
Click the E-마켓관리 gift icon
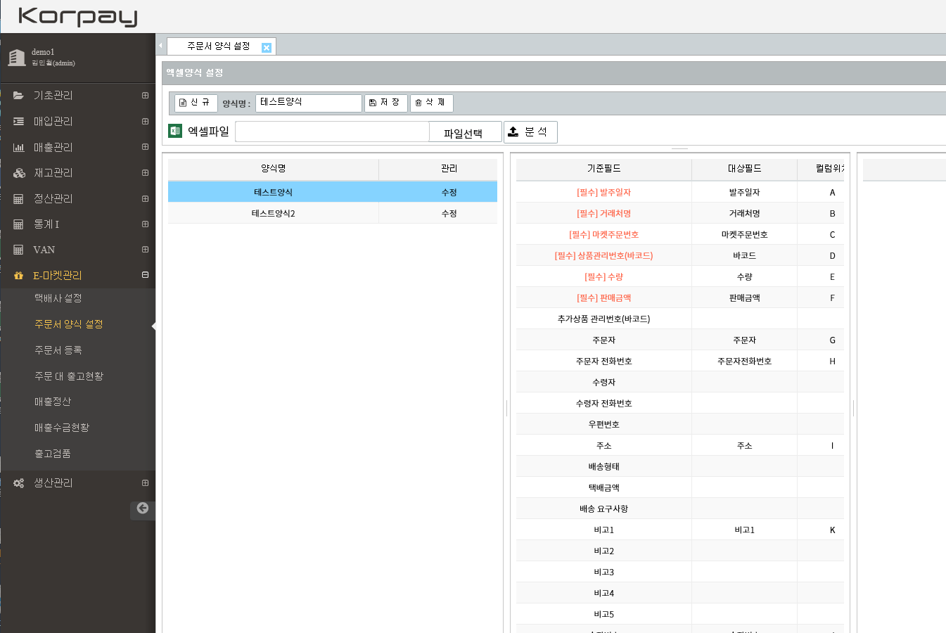coord(18,276)
